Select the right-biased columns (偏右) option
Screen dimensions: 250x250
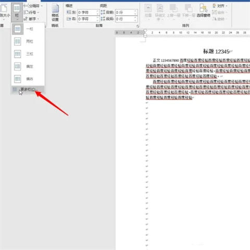(x=28, y=79)
